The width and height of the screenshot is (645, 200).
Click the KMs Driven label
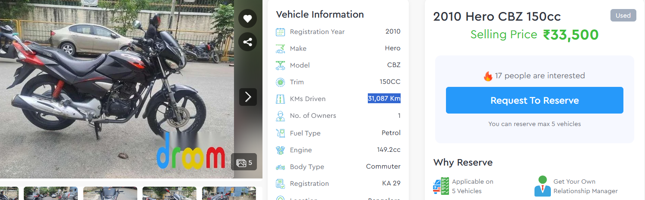pos(308,99)
